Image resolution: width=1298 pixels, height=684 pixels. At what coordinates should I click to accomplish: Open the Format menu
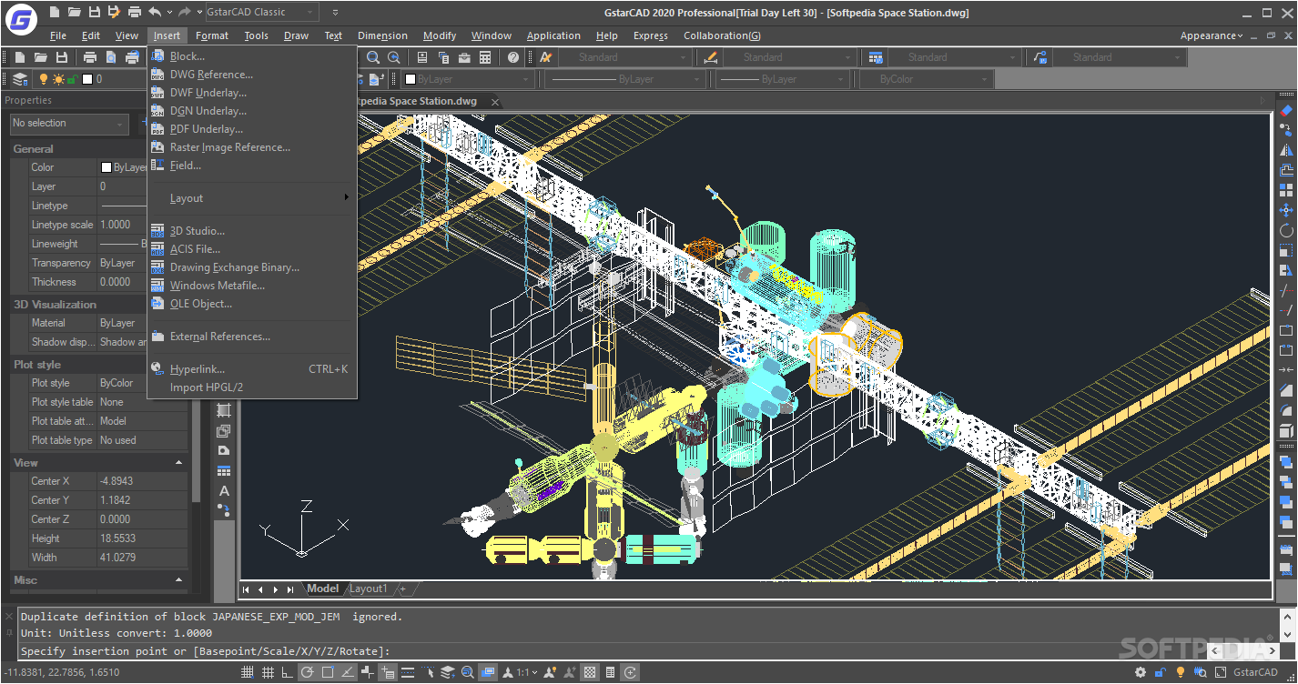click(212, 35)
